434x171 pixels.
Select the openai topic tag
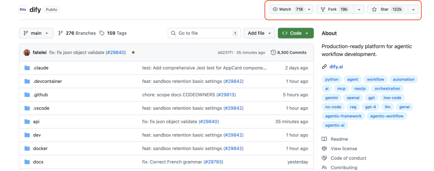[353, 98]
